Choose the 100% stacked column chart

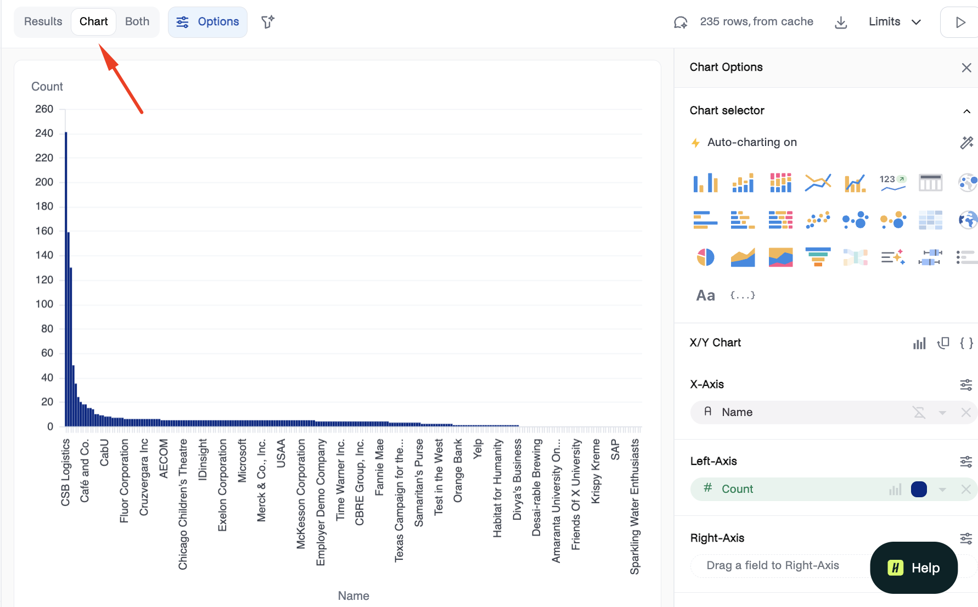[780, 182]
